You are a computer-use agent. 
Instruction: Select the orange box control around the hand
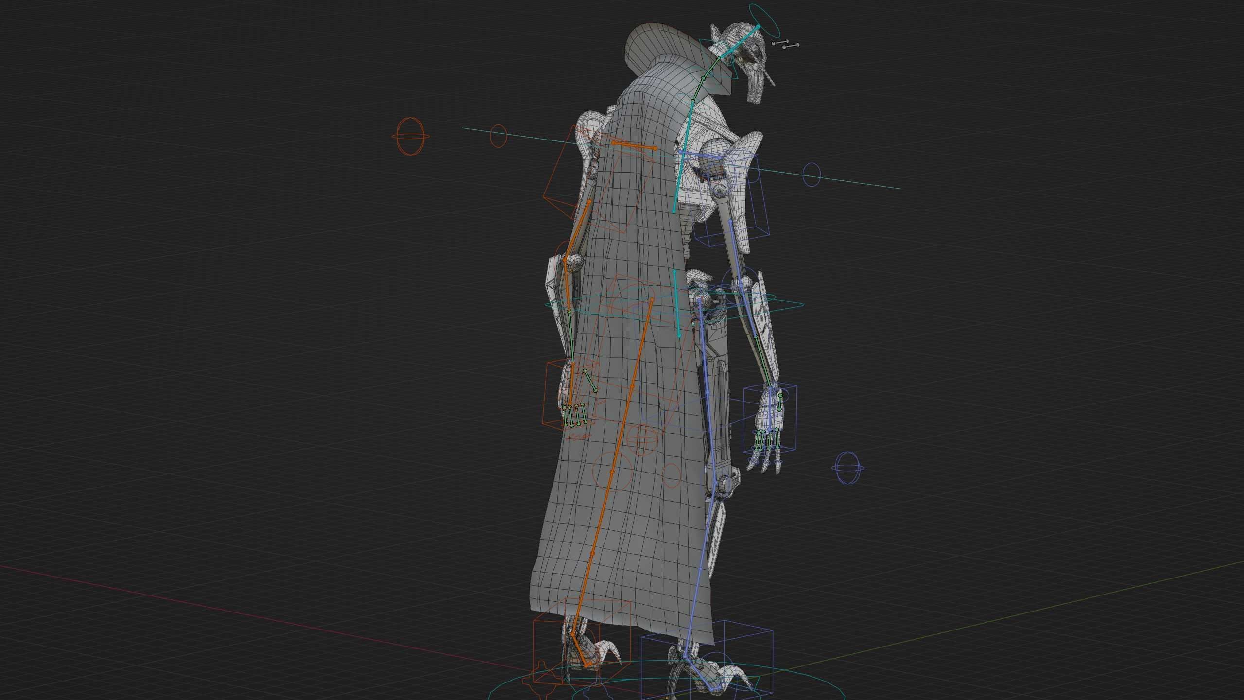point(570,394)
